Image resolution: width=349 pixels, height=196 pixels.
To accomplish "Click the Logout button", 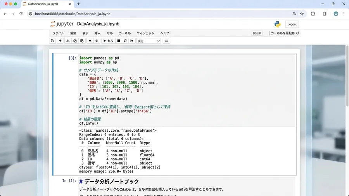I will coord(292,24).
